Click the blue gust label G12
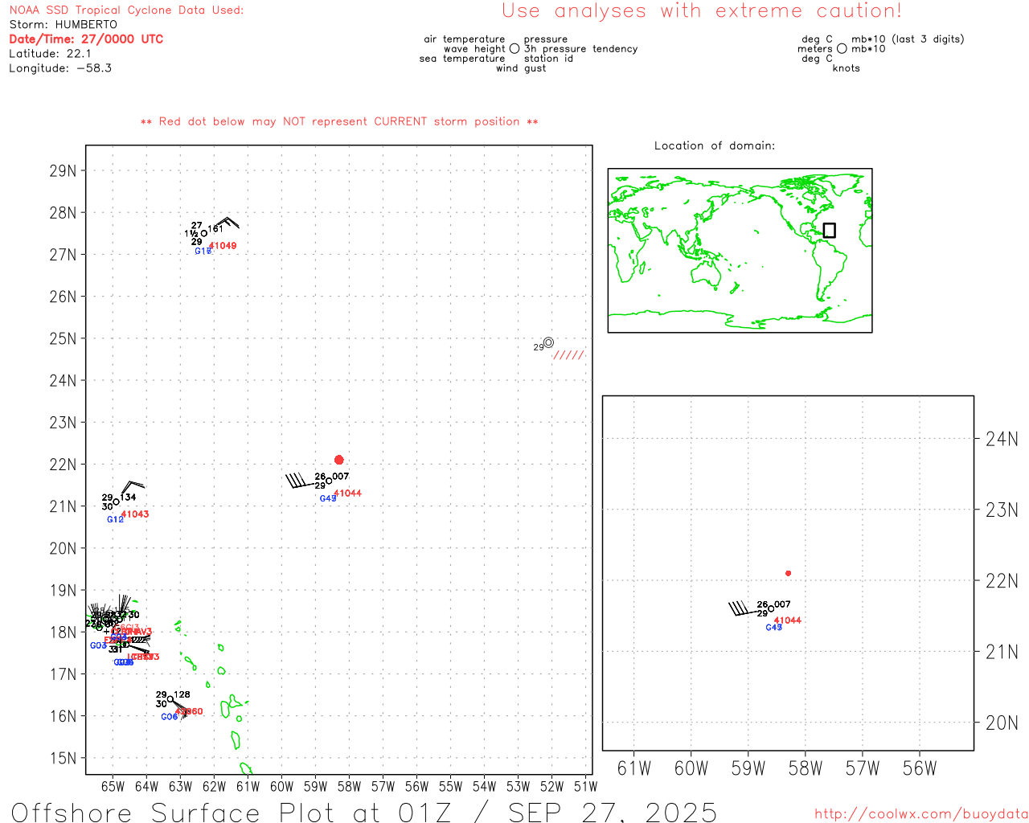The height and width of the screenshot is (823, 1029). [115, 520]
